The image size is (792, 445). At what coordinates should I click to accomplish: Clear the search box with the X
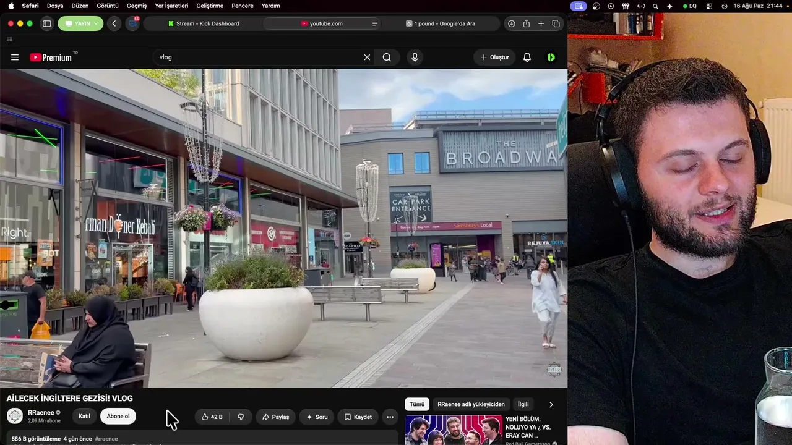(367, 57)
